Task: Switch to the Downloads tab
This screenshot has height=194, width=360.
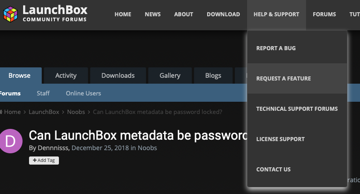Action: coord(118,76)
